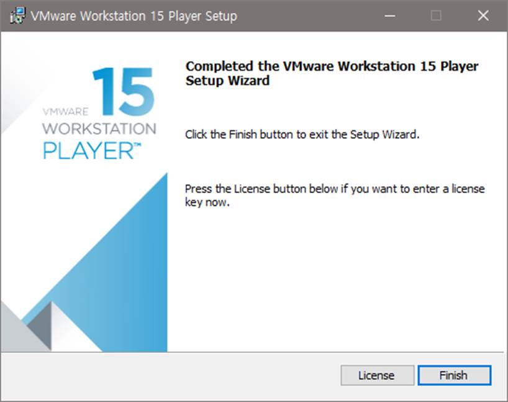Click the small "VMWARE" logo wordmark

coord(65,112)
